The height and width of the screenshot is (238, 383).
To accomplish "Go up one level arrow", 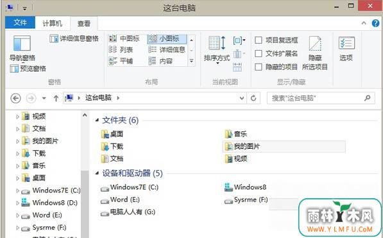I will point(56,99).
